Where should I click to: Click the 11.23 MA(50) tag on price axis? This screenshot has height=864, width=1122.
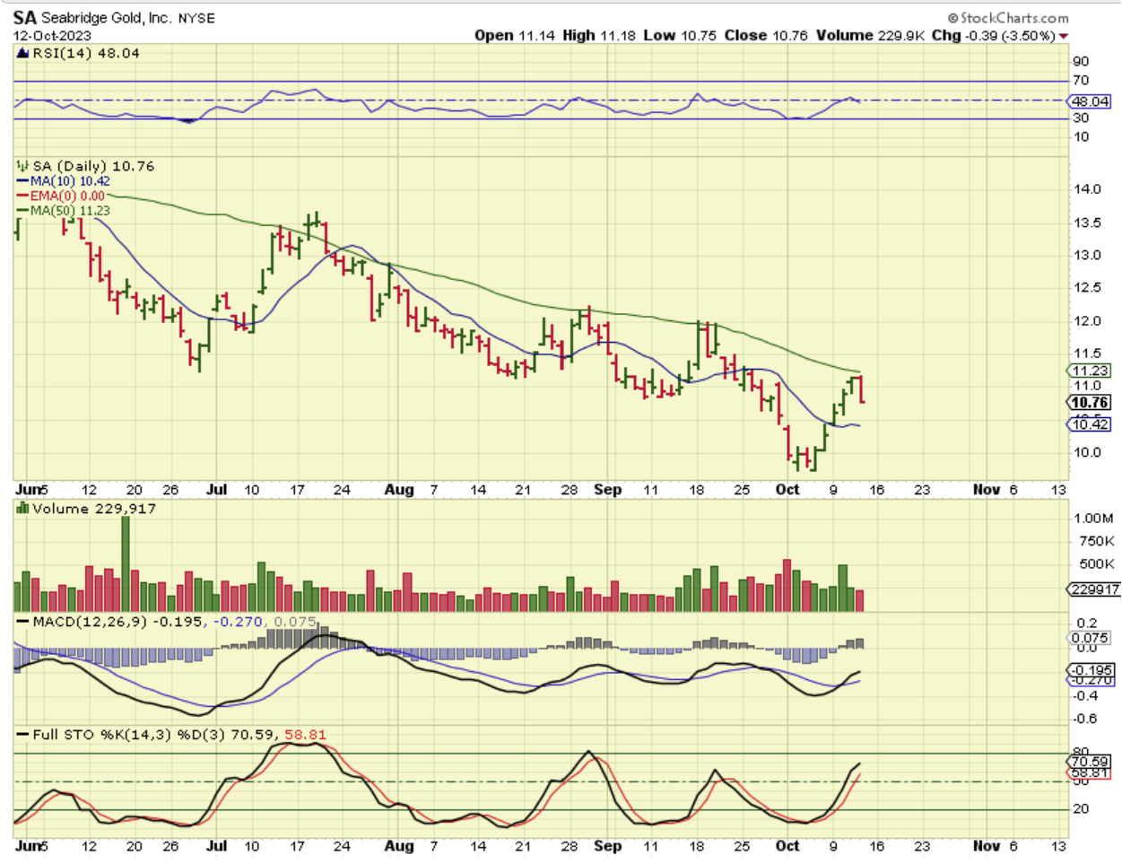pyautogui.click(x=1090, y=371)
